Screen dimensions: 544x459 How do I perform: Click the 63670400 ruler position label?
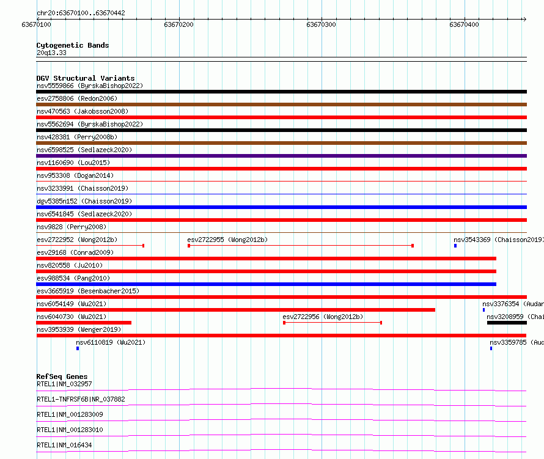coord(464,24)
